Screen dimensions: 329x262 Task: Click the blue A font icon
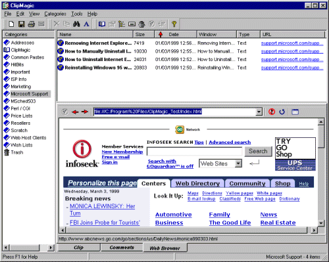pyautogui.click(x=86, y=24)
